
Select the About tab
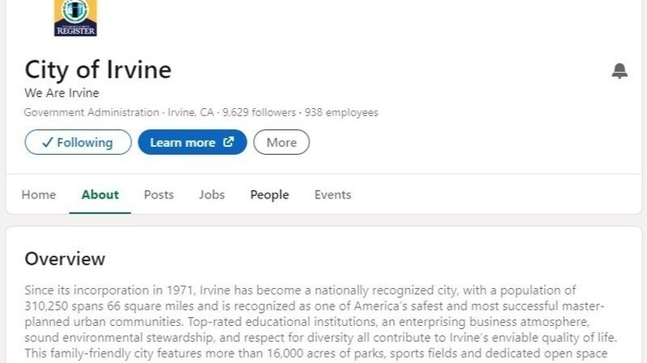[x=100, y=194]
